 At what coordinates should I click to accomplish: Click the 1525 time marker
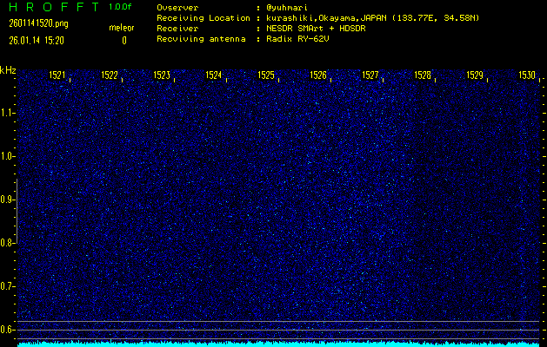pyautogui.click(x=266, y=75)
